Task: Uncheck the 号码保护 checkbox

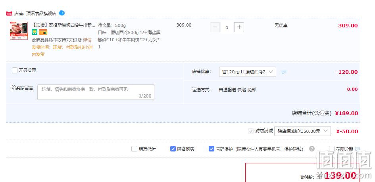Action: [x=212, y=149]
